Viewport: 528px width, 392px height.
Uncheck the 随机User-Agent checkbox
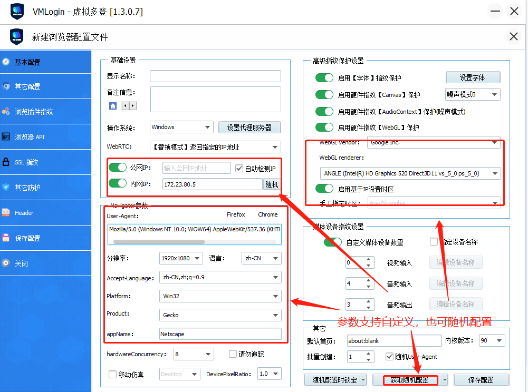tap(390, 356)
